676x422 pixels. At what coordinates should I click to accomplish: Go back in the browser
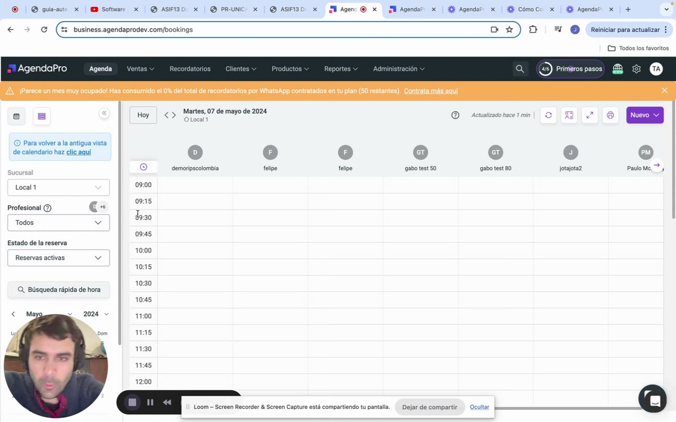pyautogui.click(x=11, y=30)
